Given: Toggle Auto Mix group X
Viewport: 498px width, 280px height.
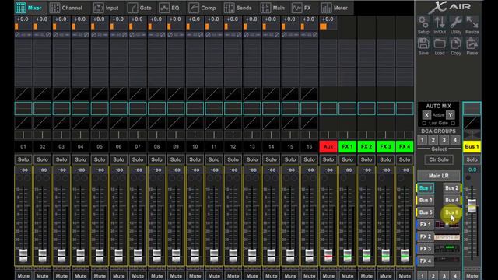Looking at the screenshot, I should tap(426, 115).
